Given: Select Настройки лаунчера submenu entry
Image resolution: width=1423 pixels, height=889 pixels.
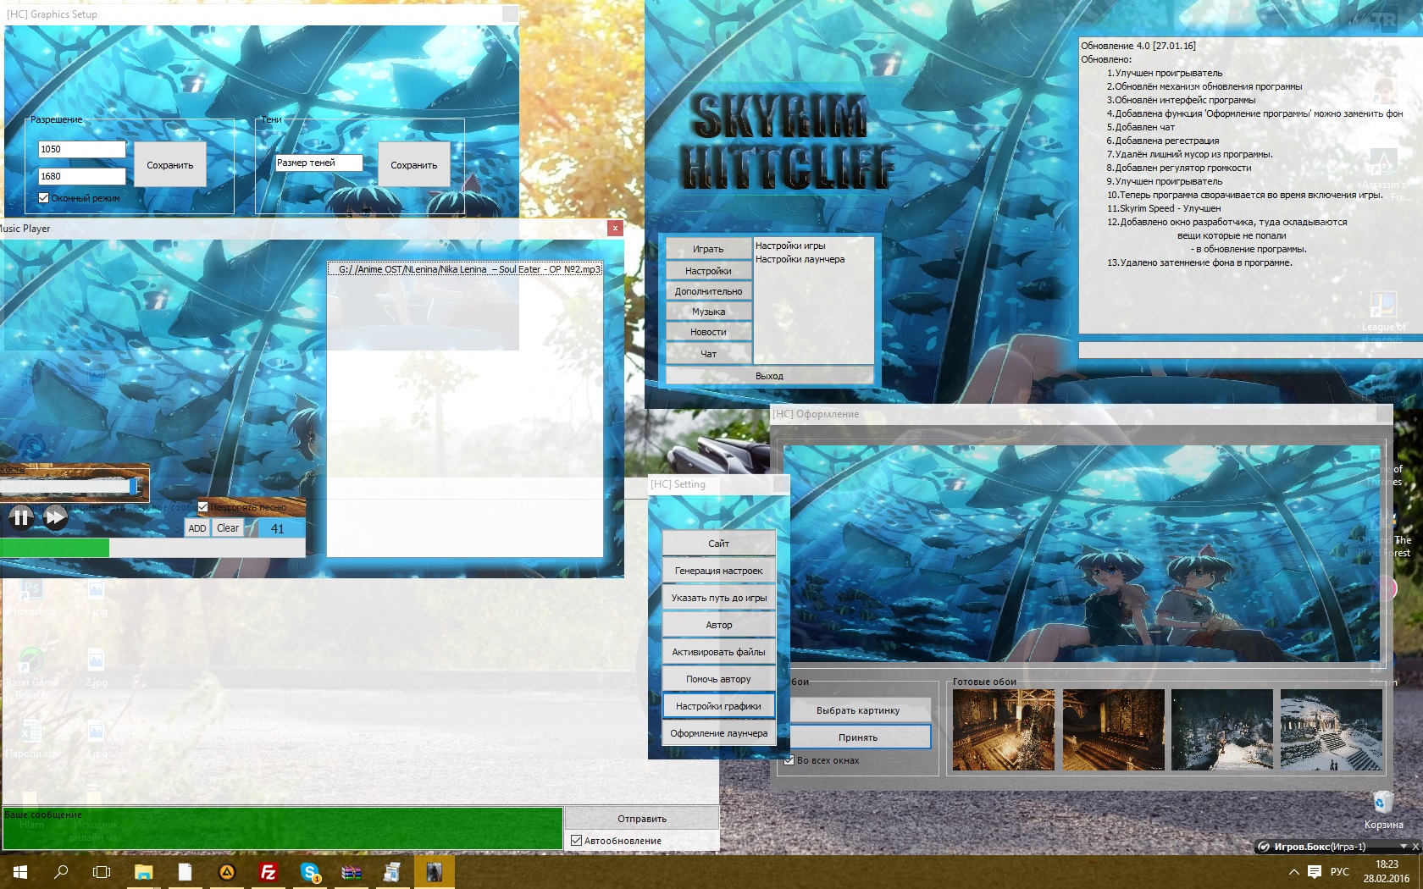Looking at the screenshot, I should pos(800,259).
